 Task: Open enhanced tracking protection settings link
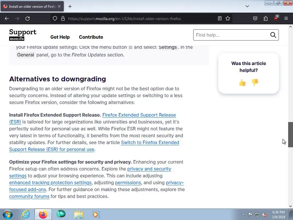(x=50, y=182)
